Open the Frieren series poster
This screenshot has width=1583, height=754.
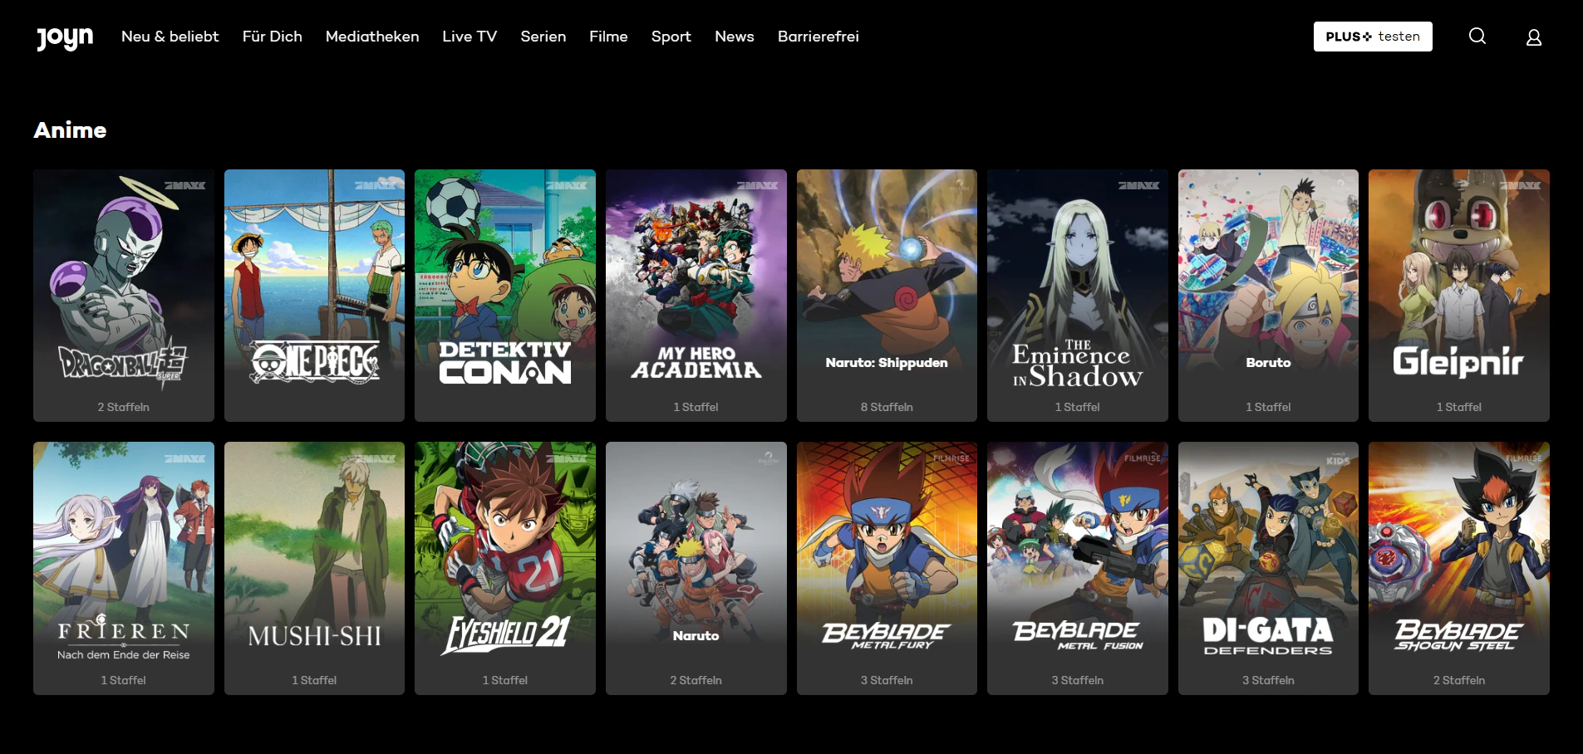(x=123, y=567)
